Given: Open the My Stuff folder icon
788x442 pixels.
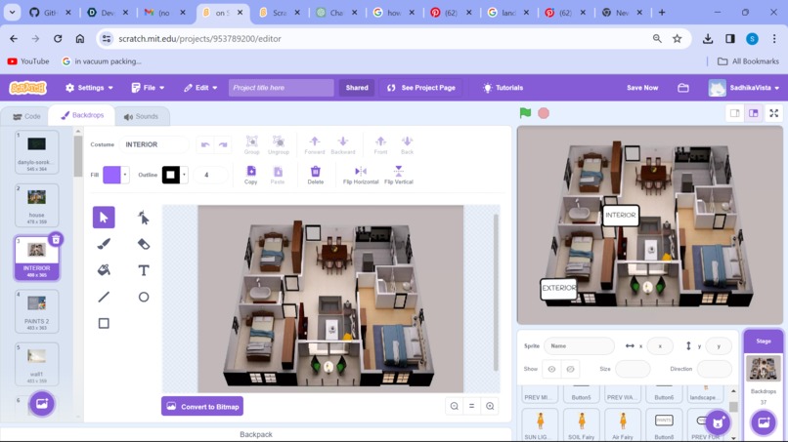Looking at the screenshot, I should pyautogui.click(x=683, y=88).
